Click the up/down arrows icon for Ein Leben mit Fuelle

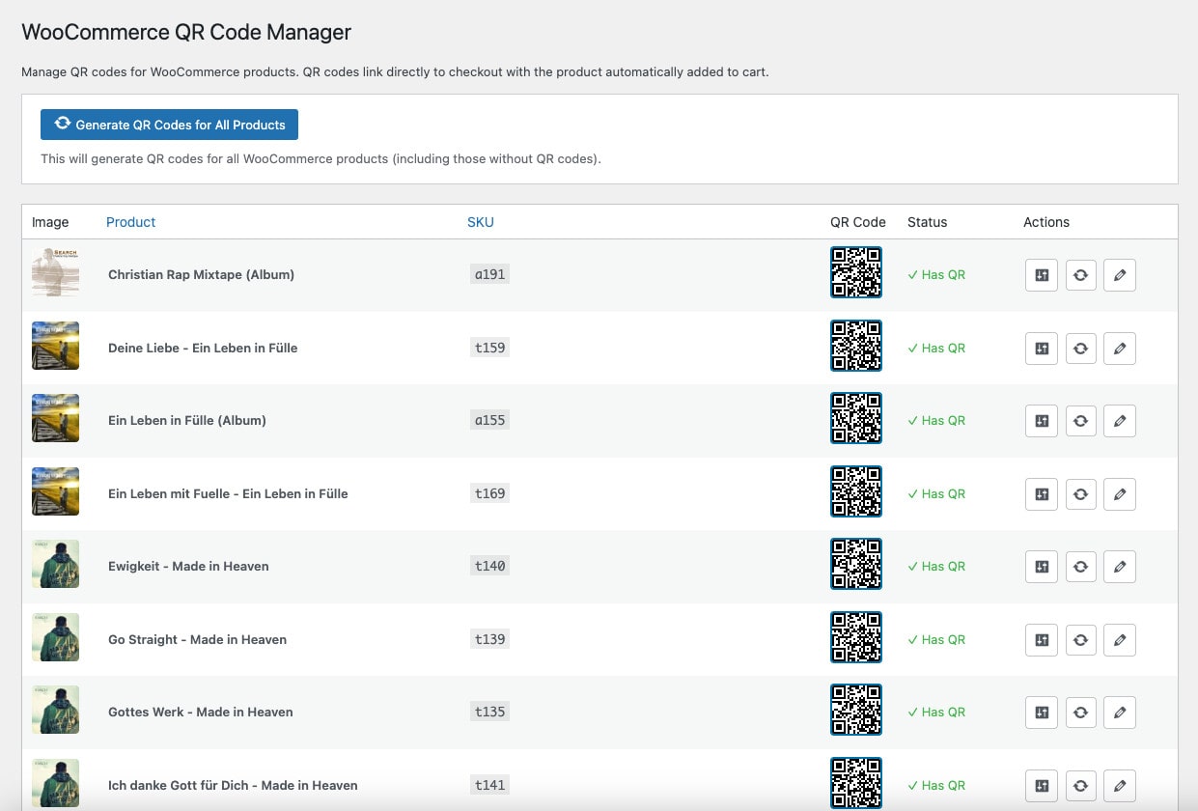[1041, 494]
